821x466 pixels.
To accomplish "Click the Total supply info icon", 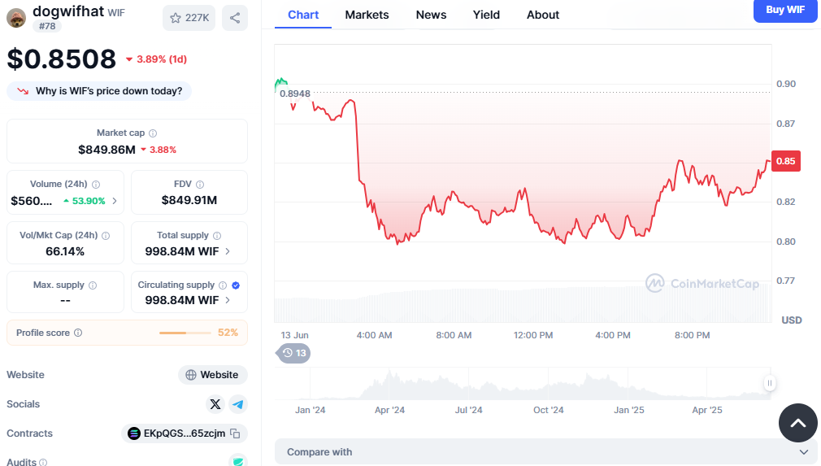I will coord(217,236).
